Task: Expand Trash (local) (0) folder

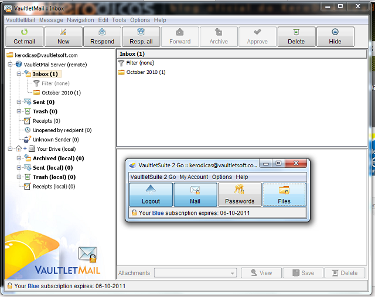Action: tap(19, 177)
